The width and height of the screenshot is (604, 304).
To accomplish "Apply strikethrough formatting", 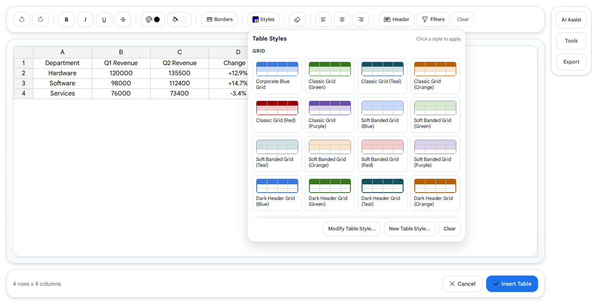I will 123,19.
